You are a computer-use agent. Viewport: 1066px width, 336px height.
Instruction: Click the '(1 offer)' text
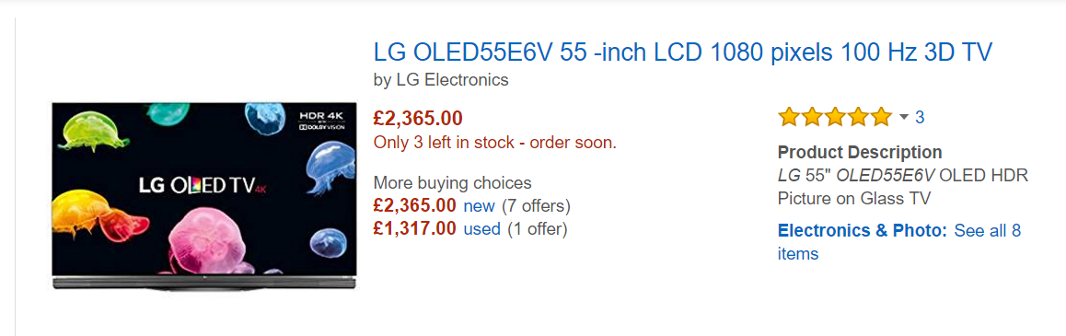537,229
